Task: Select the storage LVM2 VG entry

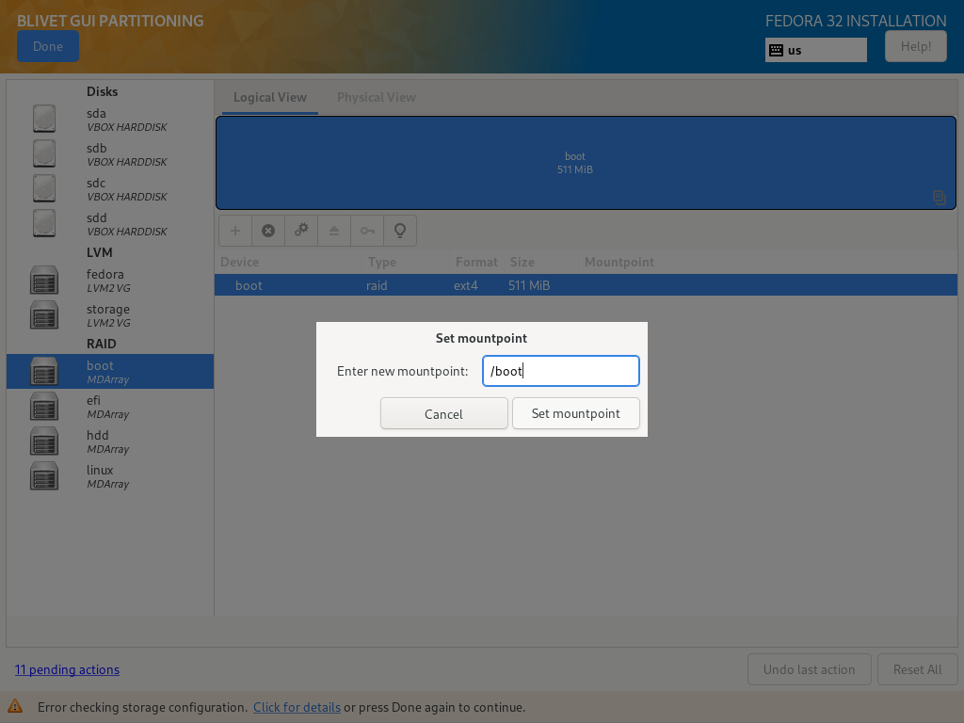Action: coord(109,314)
